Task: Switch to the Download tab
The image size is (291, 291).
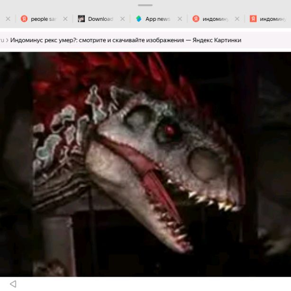Action: (x=96, y=19)
